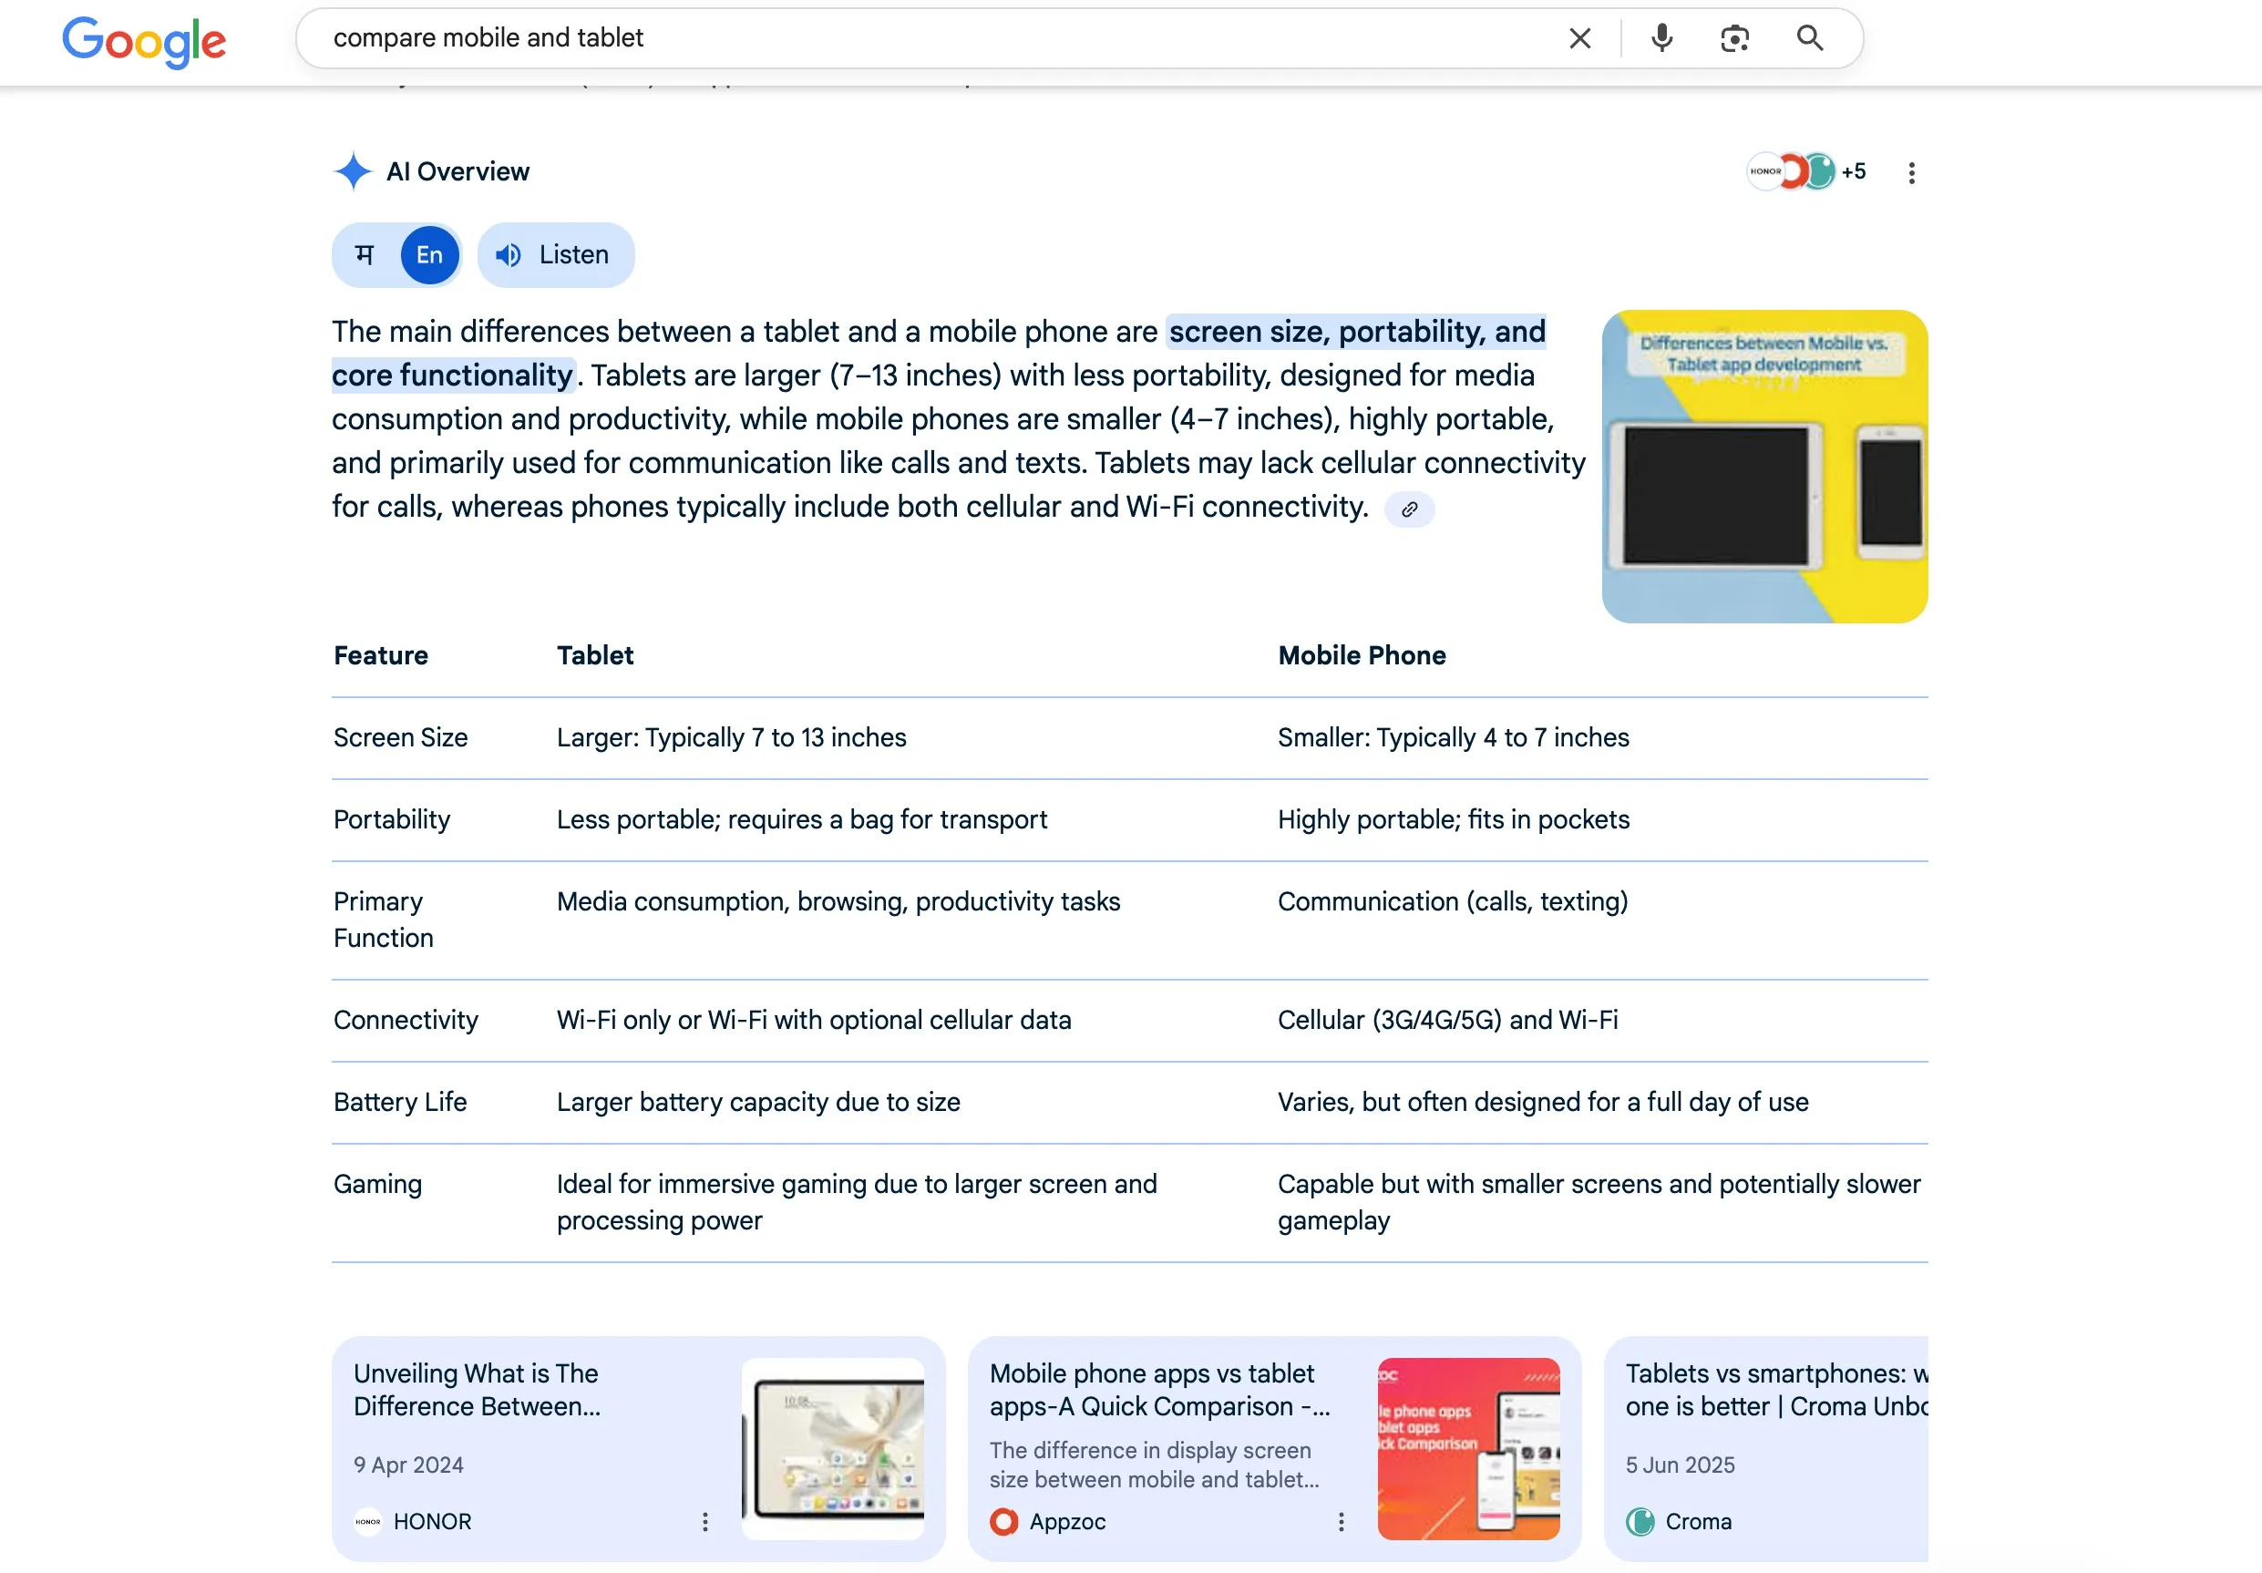Activate the voice search microphone icon
The width and height of the screenshot is (2262, 1573).
(x=1661, y=37)
